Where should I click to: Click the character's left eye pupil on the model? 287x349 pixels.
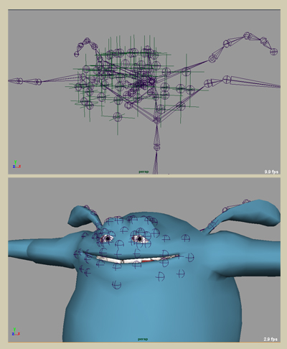[108, 238]
